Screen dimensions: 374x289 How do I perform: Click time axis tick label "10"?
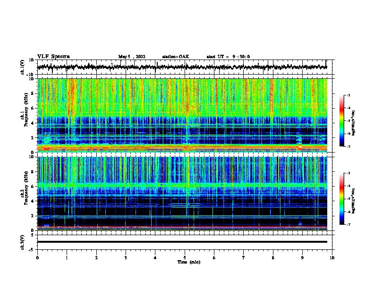332,258
